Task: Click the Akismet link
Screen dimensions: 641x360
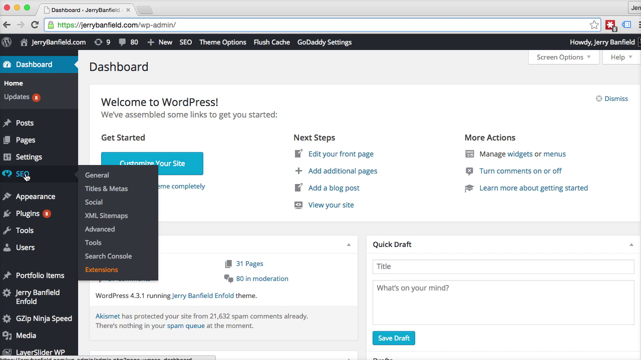Action: (x=108, y=316)
